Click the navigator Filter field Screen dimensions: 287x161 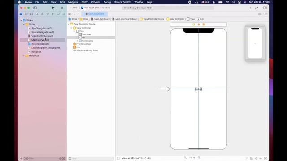[43, 158]
